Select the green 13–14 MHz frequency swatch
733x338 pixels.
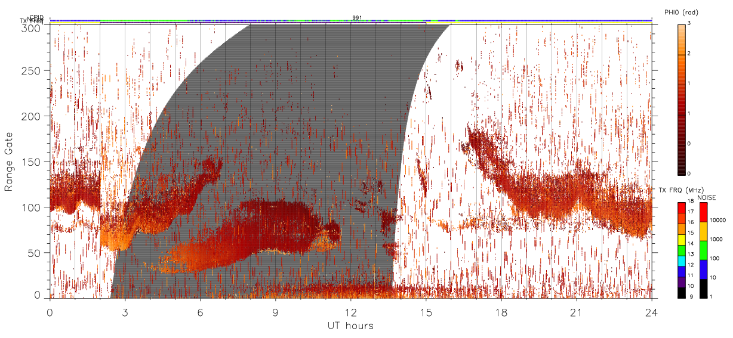682,250
